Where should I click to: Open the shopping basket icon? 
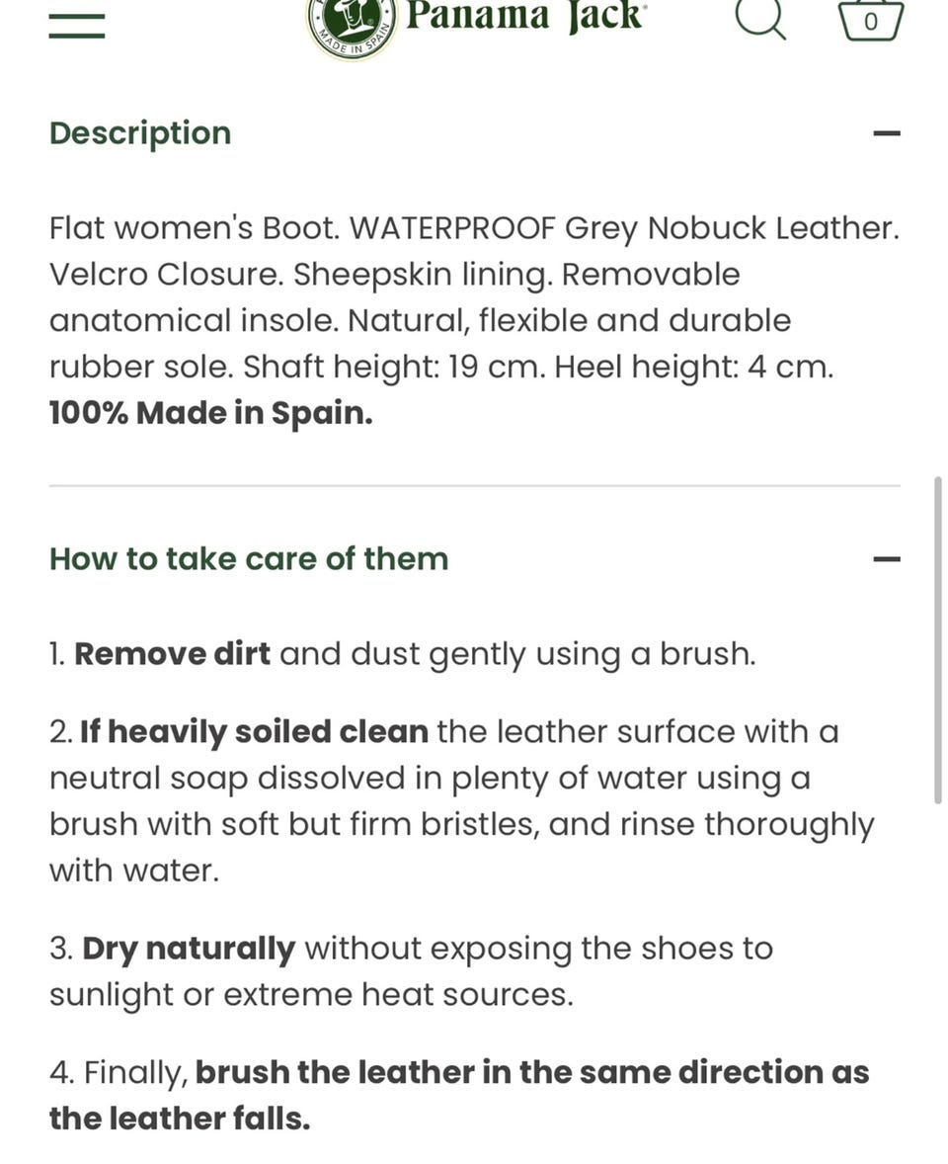[x=871, y=21]
